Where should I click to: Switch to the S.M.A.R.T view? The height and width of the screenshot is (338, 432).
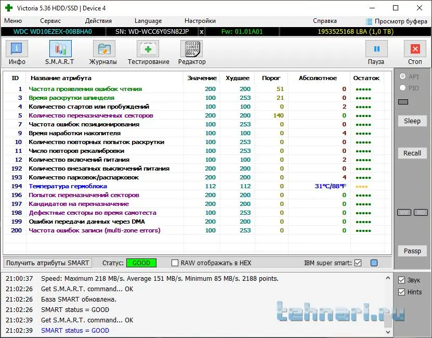click(x=60, y=53)
